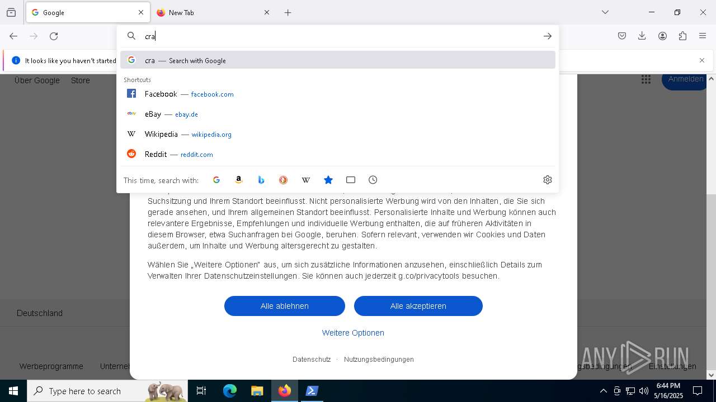Choose the Facebook shortcut suggestion

(338, 94)
